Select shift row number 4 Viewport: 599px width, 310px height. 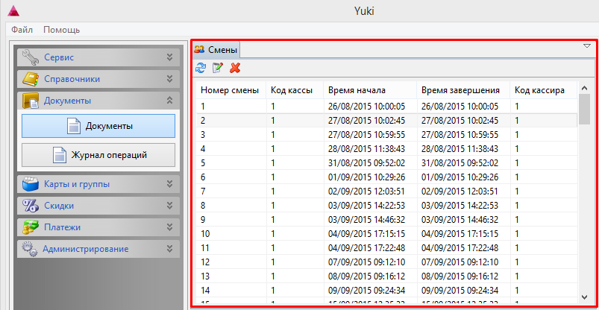click(x=387, y=148)
